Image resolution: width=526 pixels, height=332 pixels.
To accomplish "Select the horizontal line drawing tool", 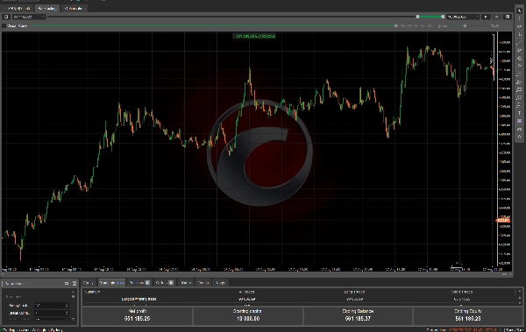I will point(519,74).
